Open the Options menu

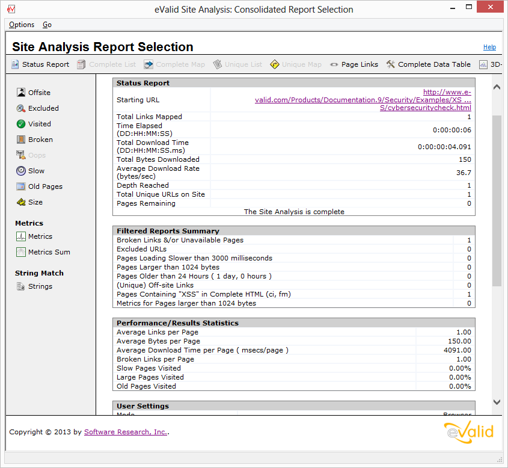[22, 25]
